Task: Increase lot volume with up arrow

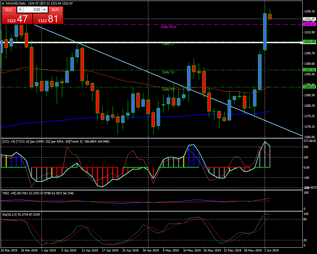Action: coord(44,10)
